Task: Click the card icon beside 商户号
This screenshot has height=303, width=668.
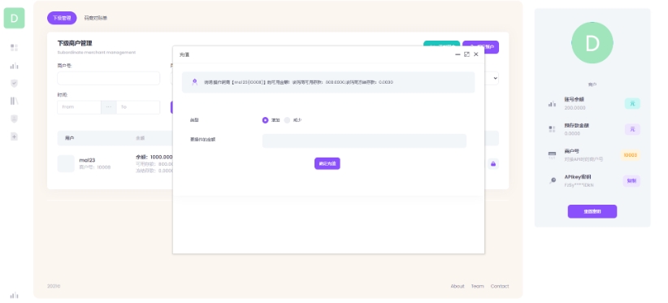Action: (x=552, y=155)
